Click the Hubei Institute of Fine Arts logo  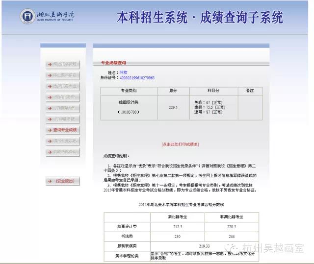[47, 16]
